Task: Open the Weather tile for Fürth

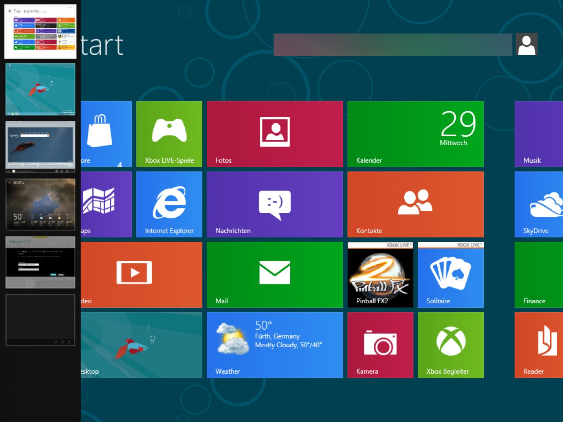Action: pos(275,345)
